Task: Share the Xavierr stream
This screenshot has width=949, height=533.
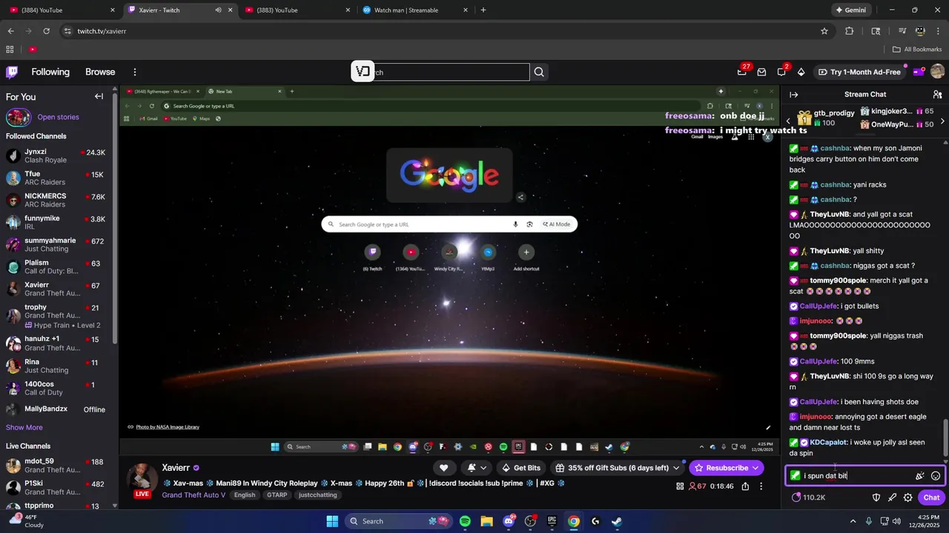Action: 745,486
